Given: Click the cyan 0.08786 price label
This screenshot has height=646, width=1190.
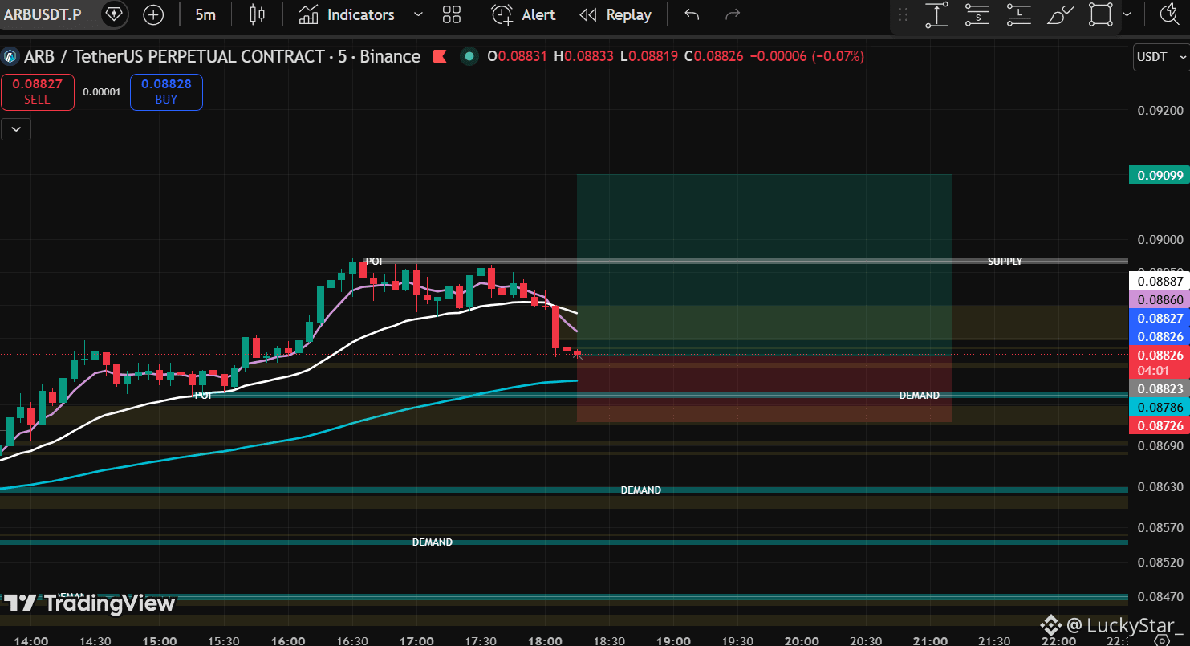Looking at the screenshot, I should pos(1159,407).
